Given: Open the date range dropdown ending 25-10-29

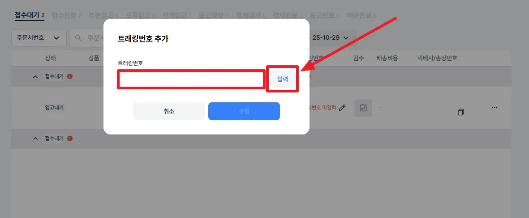Looking at the screenshot, I should [x=330, y=38].
